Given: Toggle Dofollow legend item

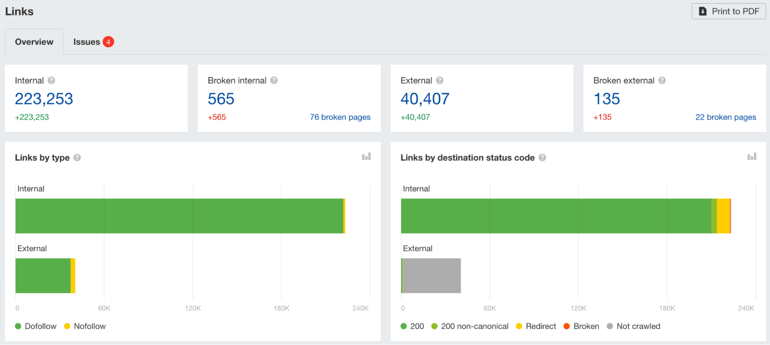Looking at the screenshot, I should pyautogui.click(x=36, y=326).
